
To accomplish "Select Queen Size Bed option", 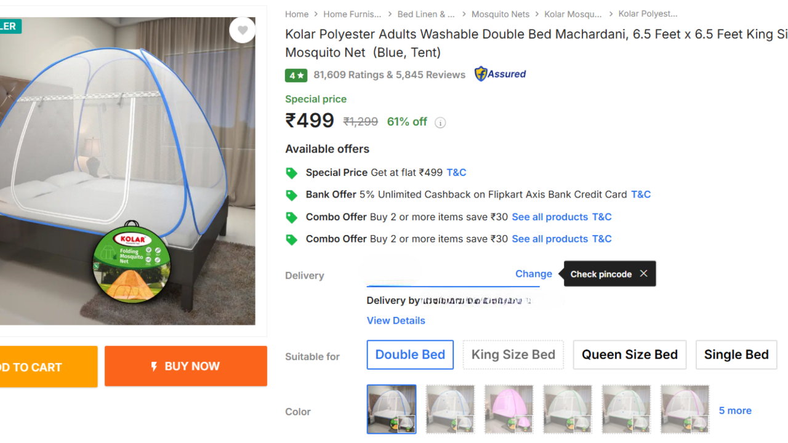I will point(629,355).
